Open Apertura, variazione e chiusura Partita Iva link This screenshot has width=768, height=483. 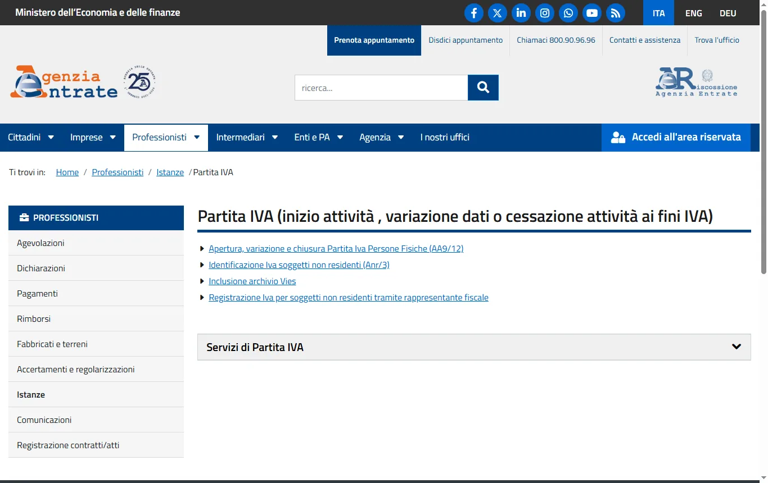coord(336,249)
